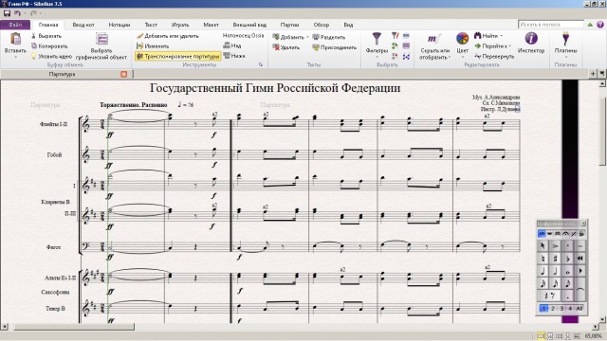Collapse the ribbon with green triangle
Screen dimensions: 607x341
coord(590,25)
